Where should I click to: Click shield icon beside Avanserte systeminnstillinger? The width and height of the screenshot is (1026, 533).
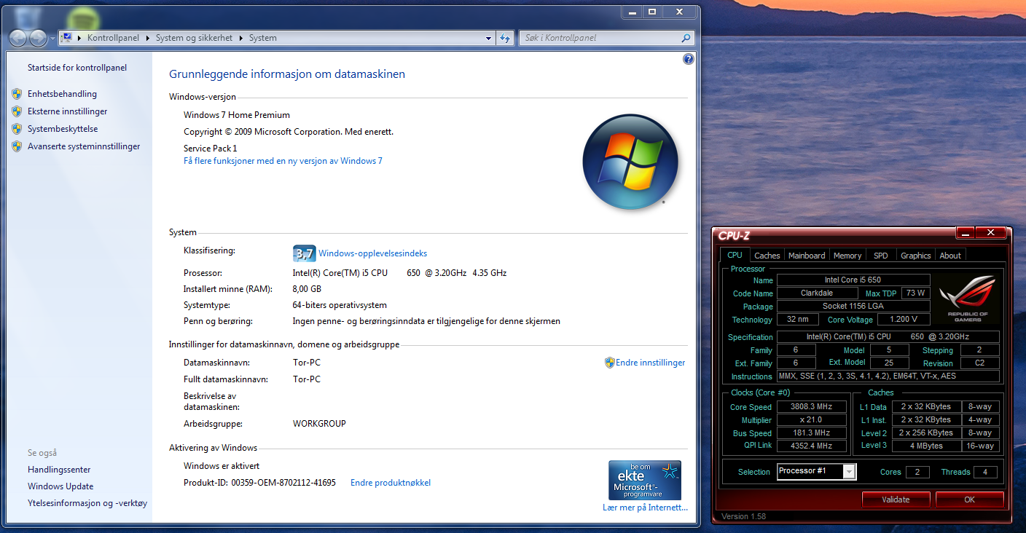tap(17, 146)
